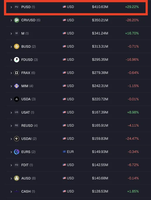Click the AUSD olive token icon
Viewport: 151px width, 200px height.
tap(16, 178)
